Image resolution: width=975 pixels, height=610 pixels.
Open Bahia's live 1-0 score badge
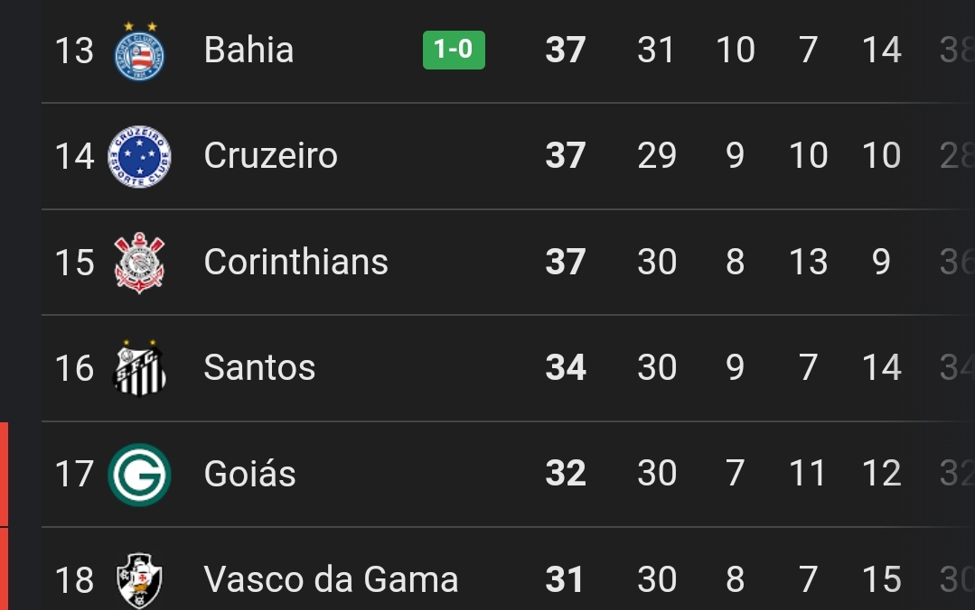point(454,50)
